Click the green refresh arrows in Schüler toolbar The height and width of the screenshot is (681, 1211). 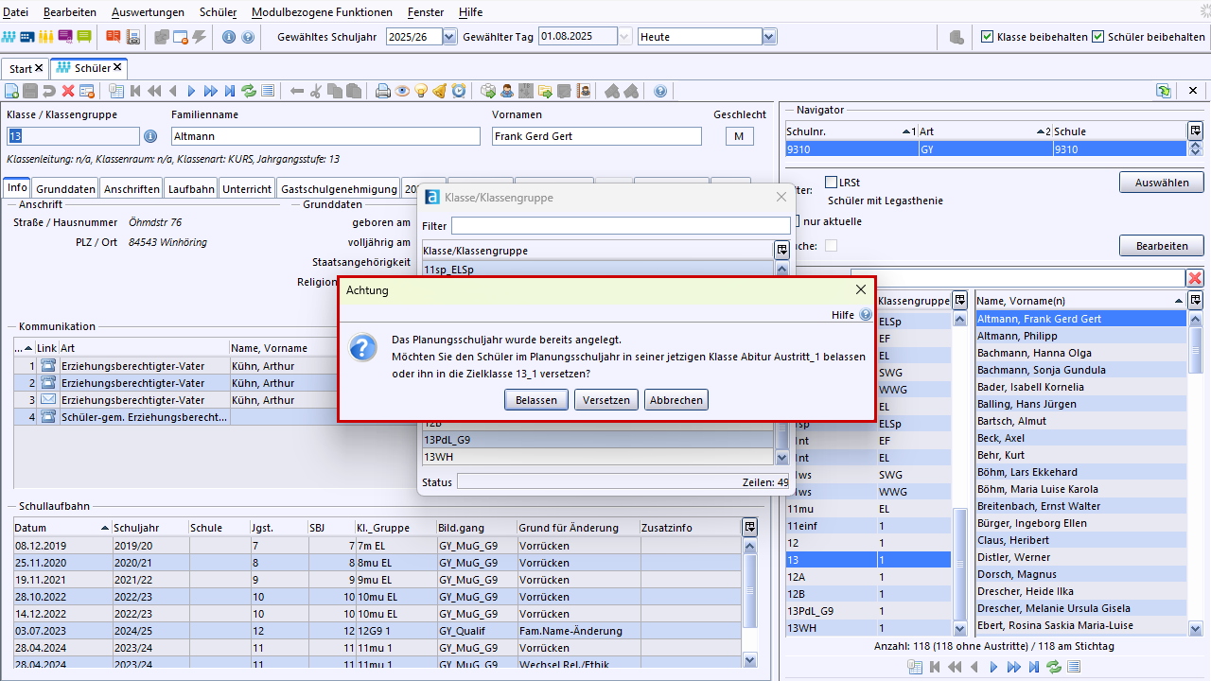249,91
